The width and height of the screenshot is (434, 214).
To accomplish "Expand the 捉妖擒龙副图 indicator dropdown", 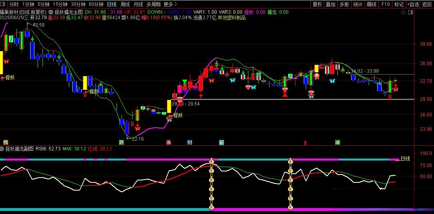I will click(2, 149).
